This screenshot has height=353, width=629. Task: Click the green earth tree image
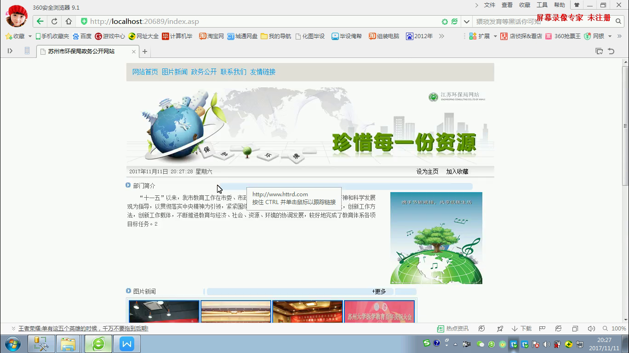click(436, 238)
